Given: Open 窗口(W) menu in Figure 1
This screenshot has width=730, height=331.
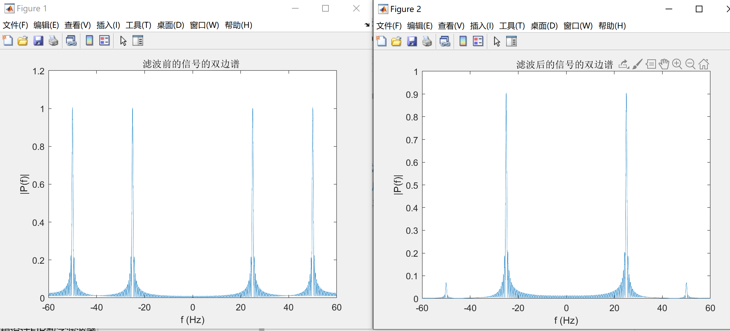Looking at the screenshot, I should tap(204, 25).
